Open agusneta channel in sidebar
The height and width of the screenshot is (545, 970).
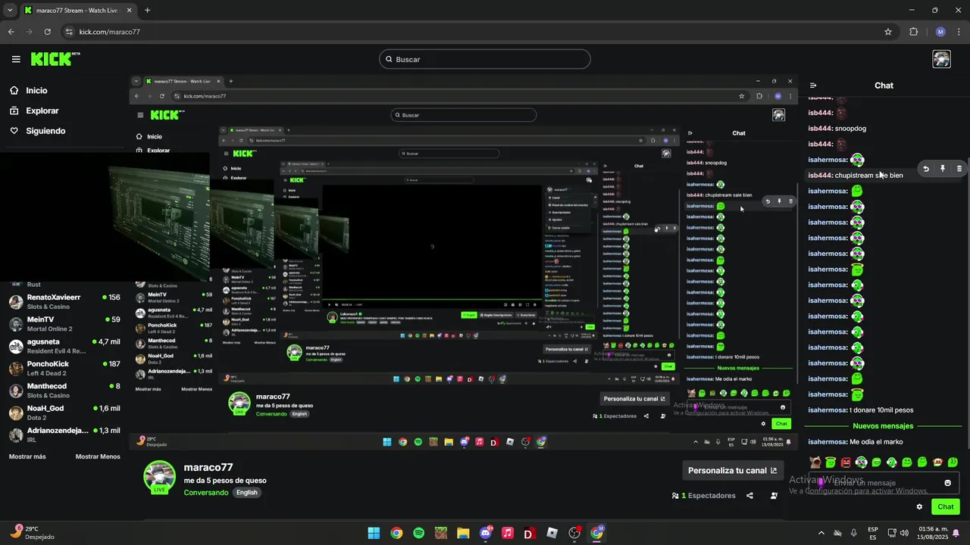coord(64,346)
